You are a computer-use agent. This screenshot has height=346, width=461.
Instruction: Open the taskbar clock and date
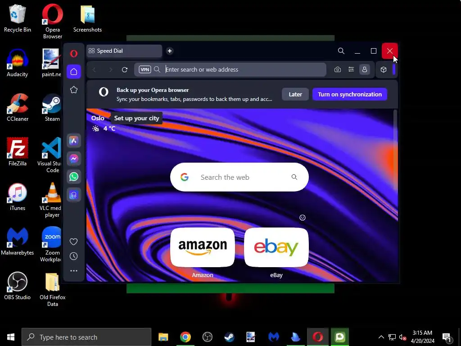[x=422, y=337]
